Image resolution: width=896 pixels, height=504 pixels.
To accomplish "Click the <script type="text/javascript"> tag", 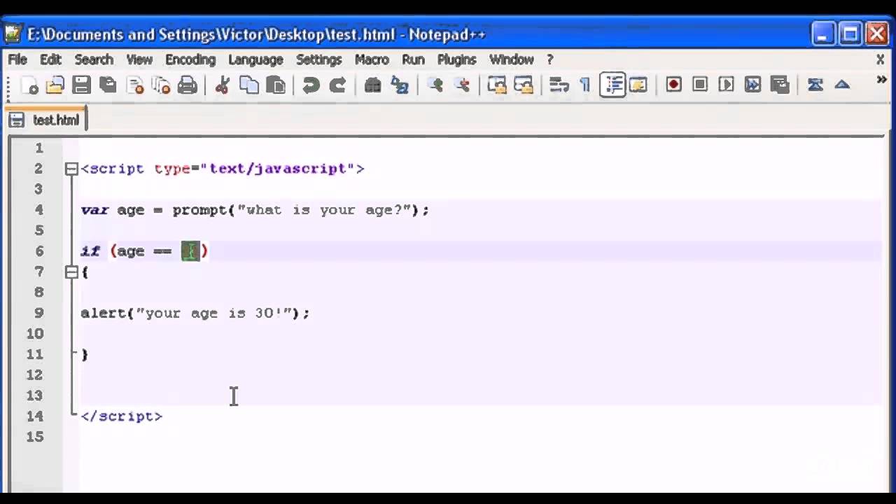I will click(x=223, y=169).
